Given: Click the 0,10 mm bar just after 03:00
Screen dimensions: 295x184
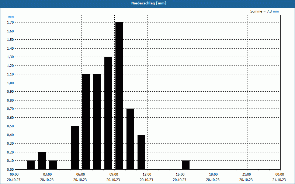Looking at the screenshot, I should [x=53, y=165].
